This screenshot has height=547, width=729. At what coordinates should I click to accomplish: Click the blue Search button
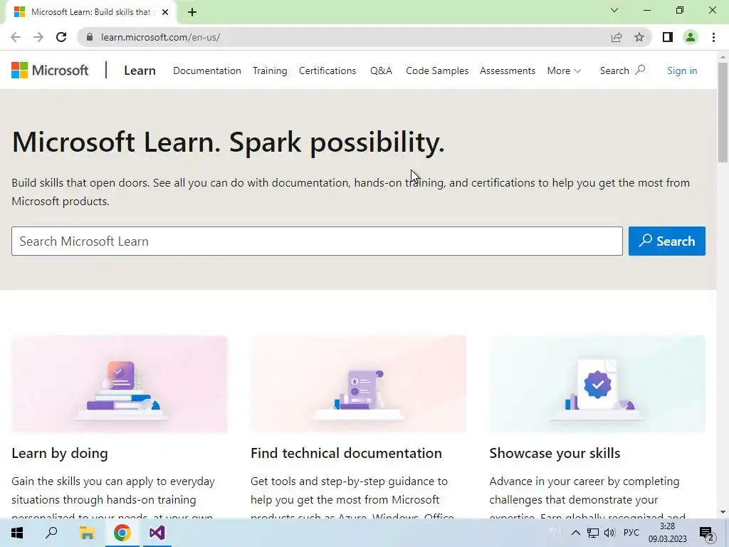click(x=666, y=241)
